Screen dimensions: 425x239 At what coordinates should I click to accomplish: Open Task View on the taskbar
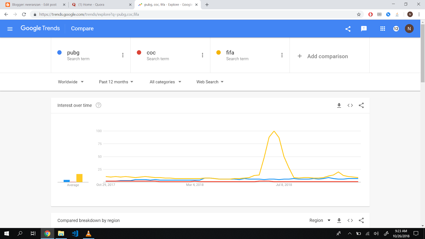click(x=33, y=233)
